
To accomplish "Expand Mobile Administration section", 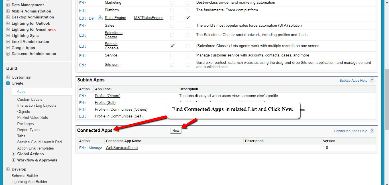I will pos(8,11).
